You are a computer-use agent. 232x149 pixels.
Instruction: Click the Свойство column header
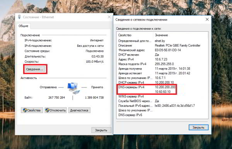[125, 35]
